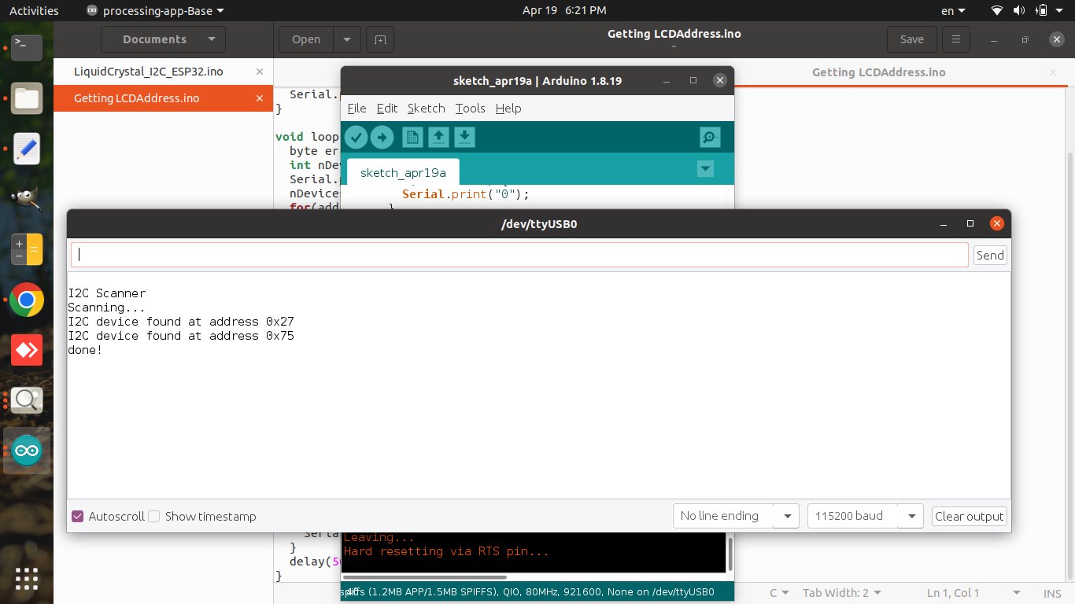
Task: Change Tab Width in gedit status bar
Action: 841,593
